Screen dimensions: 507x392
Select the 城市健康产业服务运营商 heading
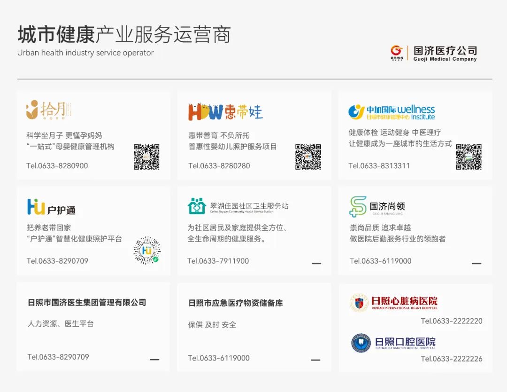click(x=124, y=34)
